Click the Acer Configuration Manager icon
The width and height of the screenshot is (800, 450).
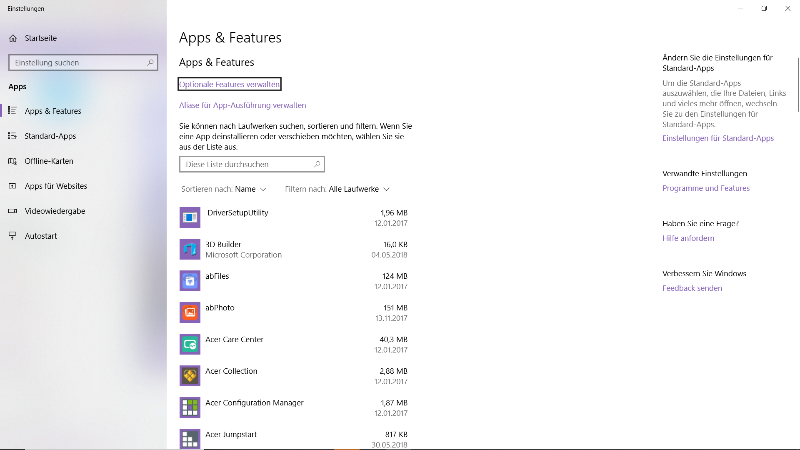[x=190, y=407]
